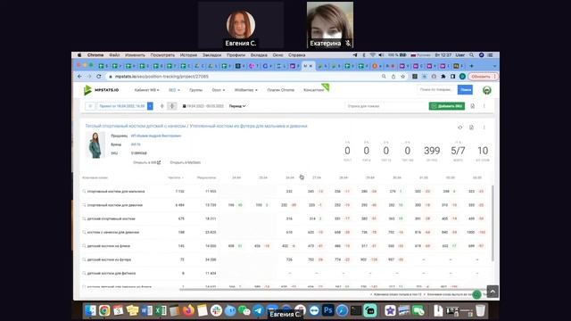Viewport: 571px width, 321px height.
Task: Open the Закладки menu
Action: click(212, 55)
